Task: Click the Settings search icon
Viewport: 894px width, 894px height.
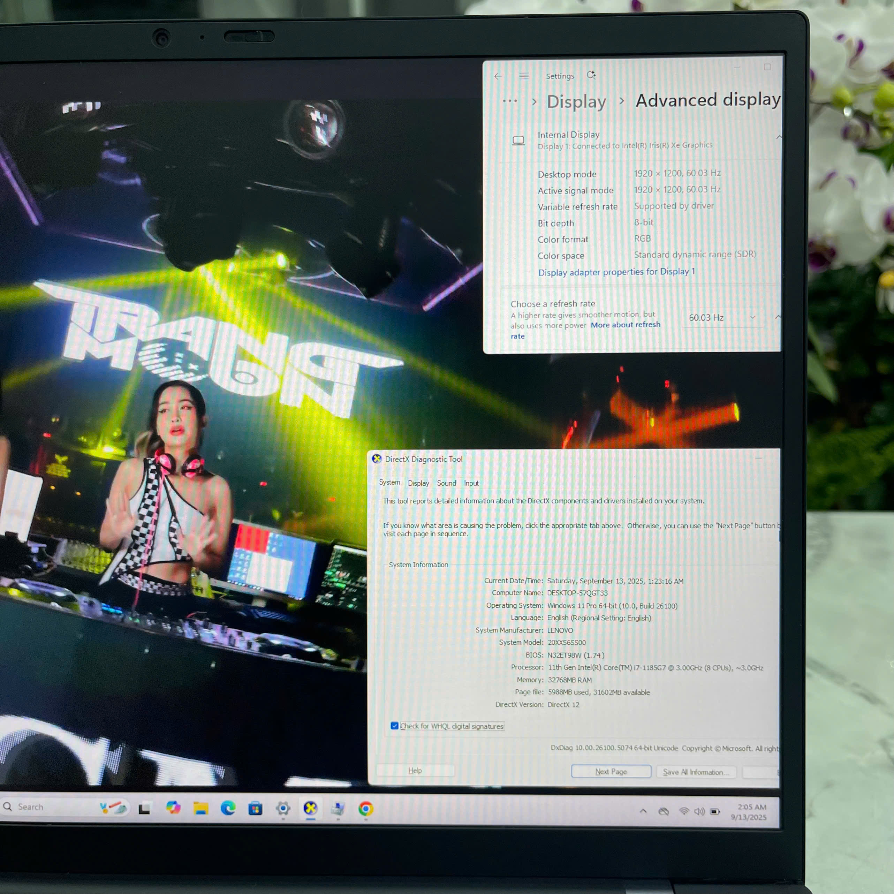Action: point(591,75)
